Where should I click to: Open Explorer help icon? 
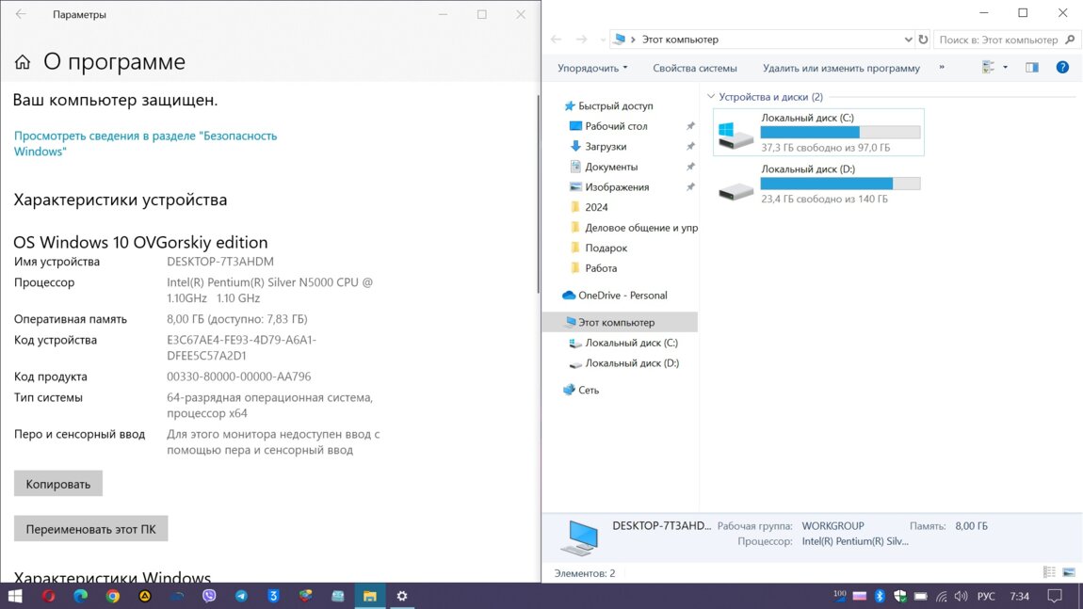(x=1062, y=67)
